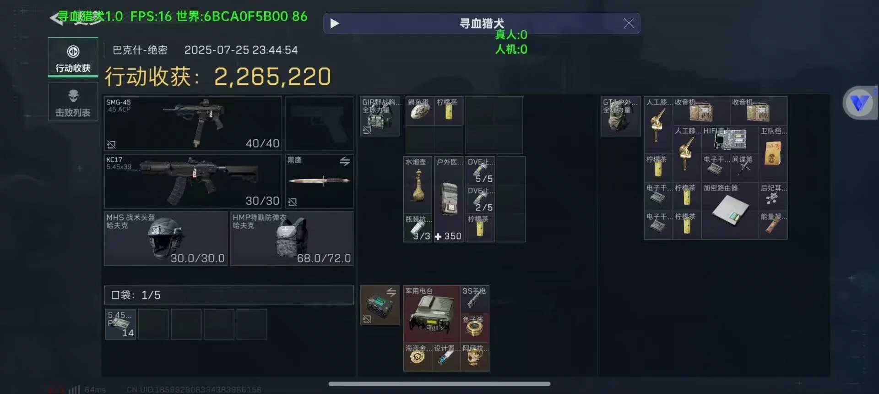Click the 水烟壶 item
Image resolution: width=879 pixels, height=394 pixels.
point(418,185)
